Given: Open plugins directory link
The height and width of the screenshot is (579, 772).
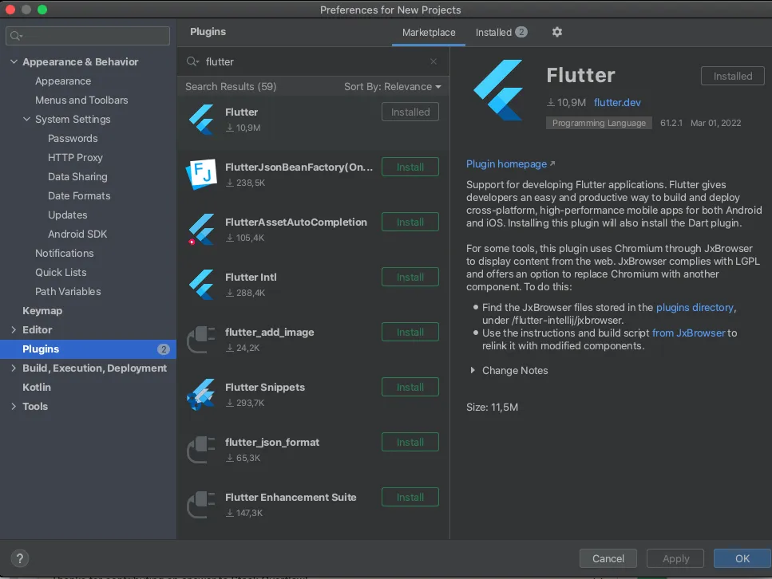Looking at the screenshot, I should (x=695, y=308).
